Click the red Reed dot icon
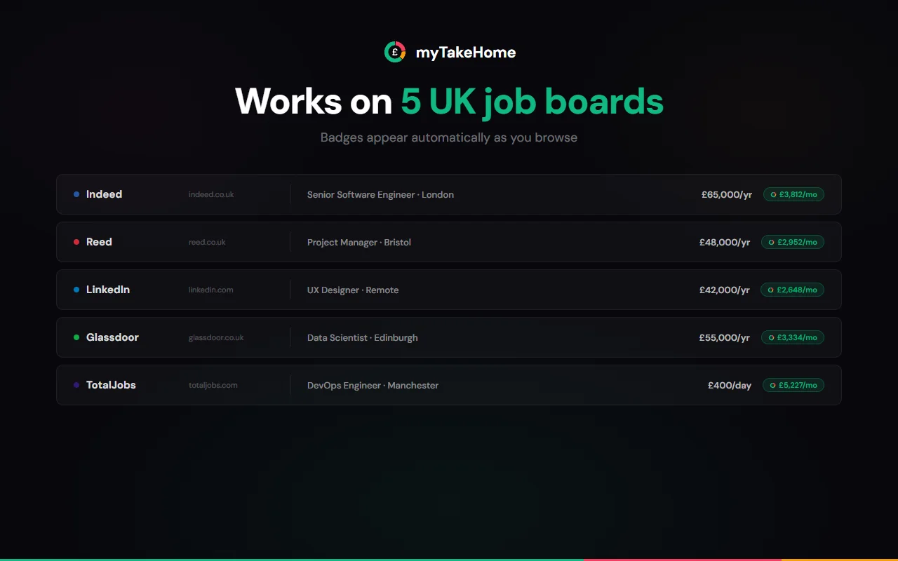 (x=77, y=242)
